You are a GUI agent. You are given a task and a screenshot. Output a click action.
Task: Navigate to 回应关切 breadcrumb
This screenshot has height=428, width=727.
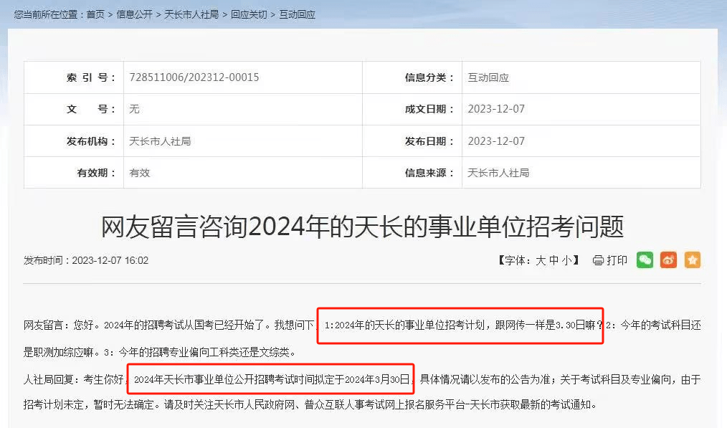click(x=248, y=14)
